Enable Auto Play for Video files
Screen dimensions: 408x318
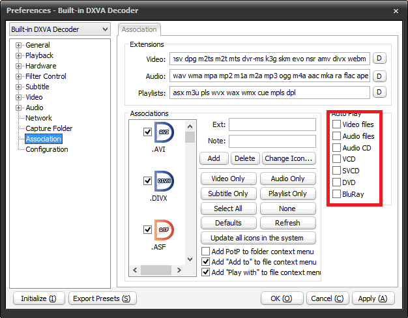(x=336, y=124)
